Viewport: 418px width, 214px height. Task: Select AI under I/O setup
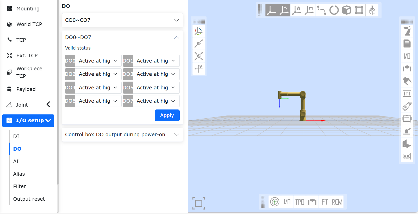[x=16, y=161]
